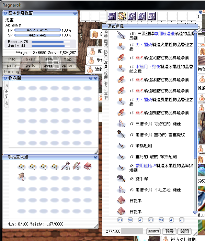The height and width of the screenshot is (241, 205).
Task: Select the +10 三級強悍 sword icon in storage
Action: pyautogui.click(x=121, y=35)
